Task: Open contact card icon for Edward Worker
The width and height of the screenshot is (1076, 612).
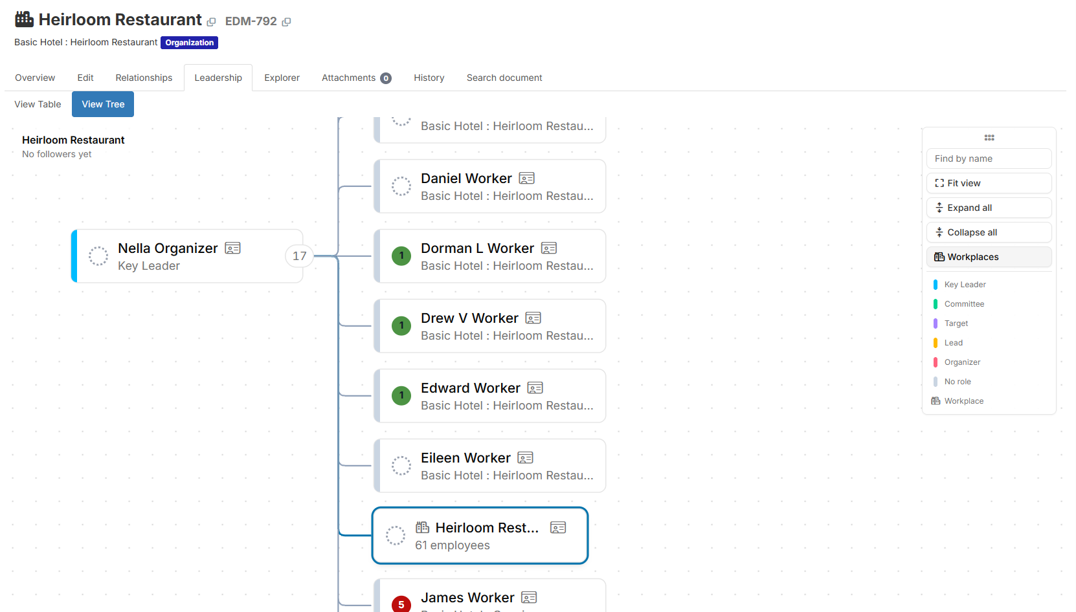Action: [535, 388]
